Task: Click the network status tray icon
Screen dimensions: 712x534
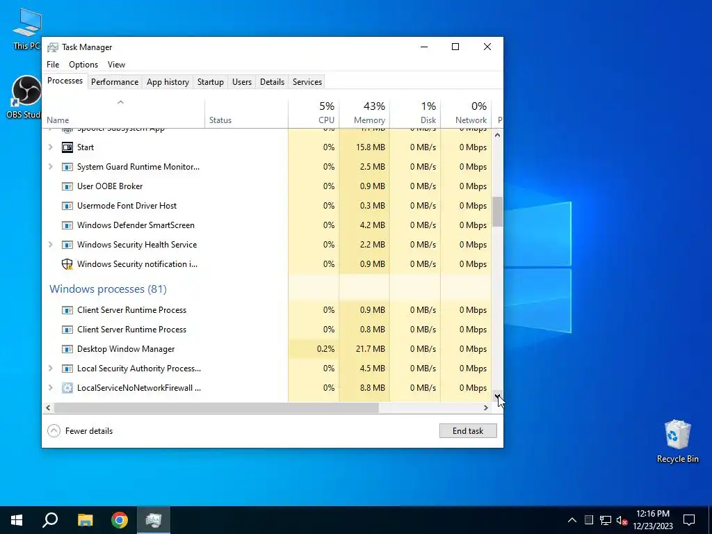Action: (606, 520)
